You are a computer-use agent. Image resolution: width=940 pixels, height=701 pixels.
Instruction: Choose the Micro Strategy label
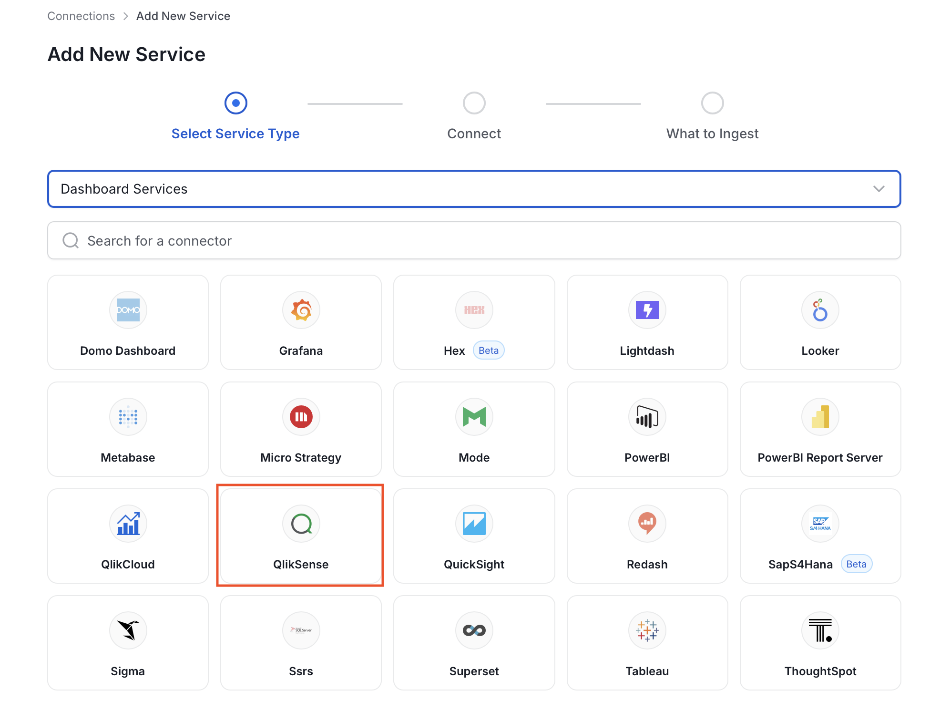click(x=301, y=457)
